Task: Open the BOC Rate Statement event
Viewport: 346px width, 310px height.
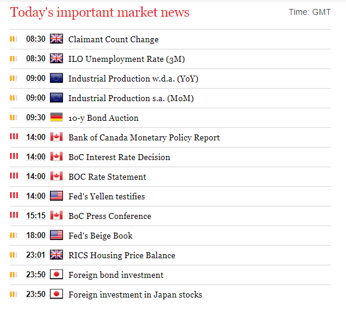Action: click(107, 177)
